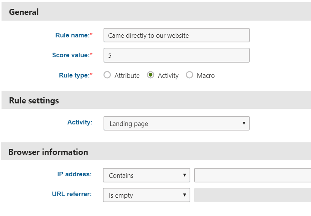Click the Rule name field label

click(74, 35)
